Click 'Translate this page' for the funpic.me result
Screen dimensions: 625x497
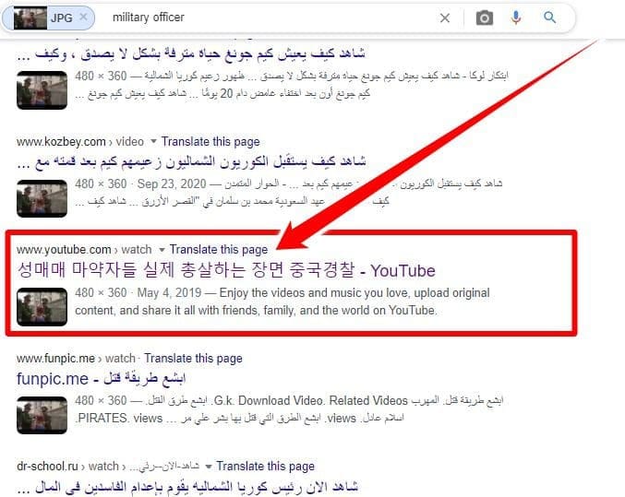[x=193, y=359]
